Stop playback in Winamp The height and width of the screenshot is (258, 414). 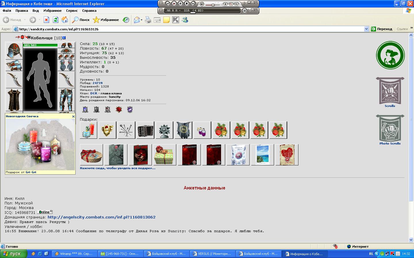click(x=187, y=4)
